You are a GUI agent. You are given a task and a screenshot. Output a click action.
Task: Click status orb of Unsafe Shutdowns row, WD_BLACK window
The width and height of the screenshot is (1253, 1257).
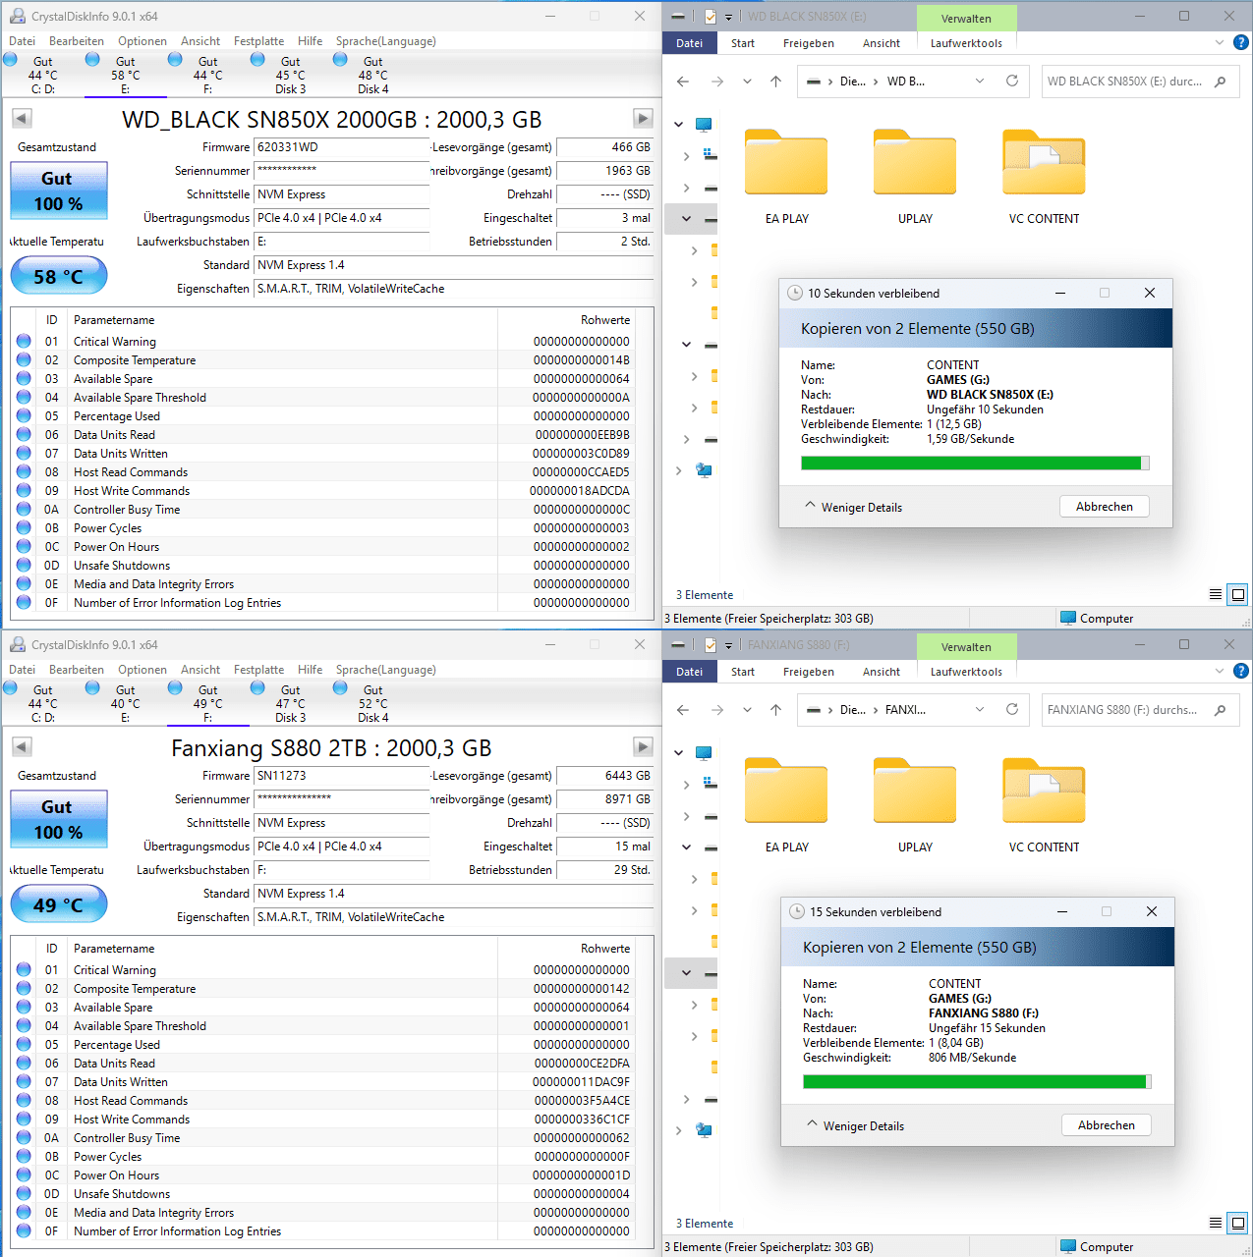click(x=24, y=565)
